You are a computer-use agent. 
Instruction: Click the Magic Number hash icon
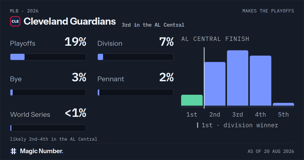coord(13,151)
